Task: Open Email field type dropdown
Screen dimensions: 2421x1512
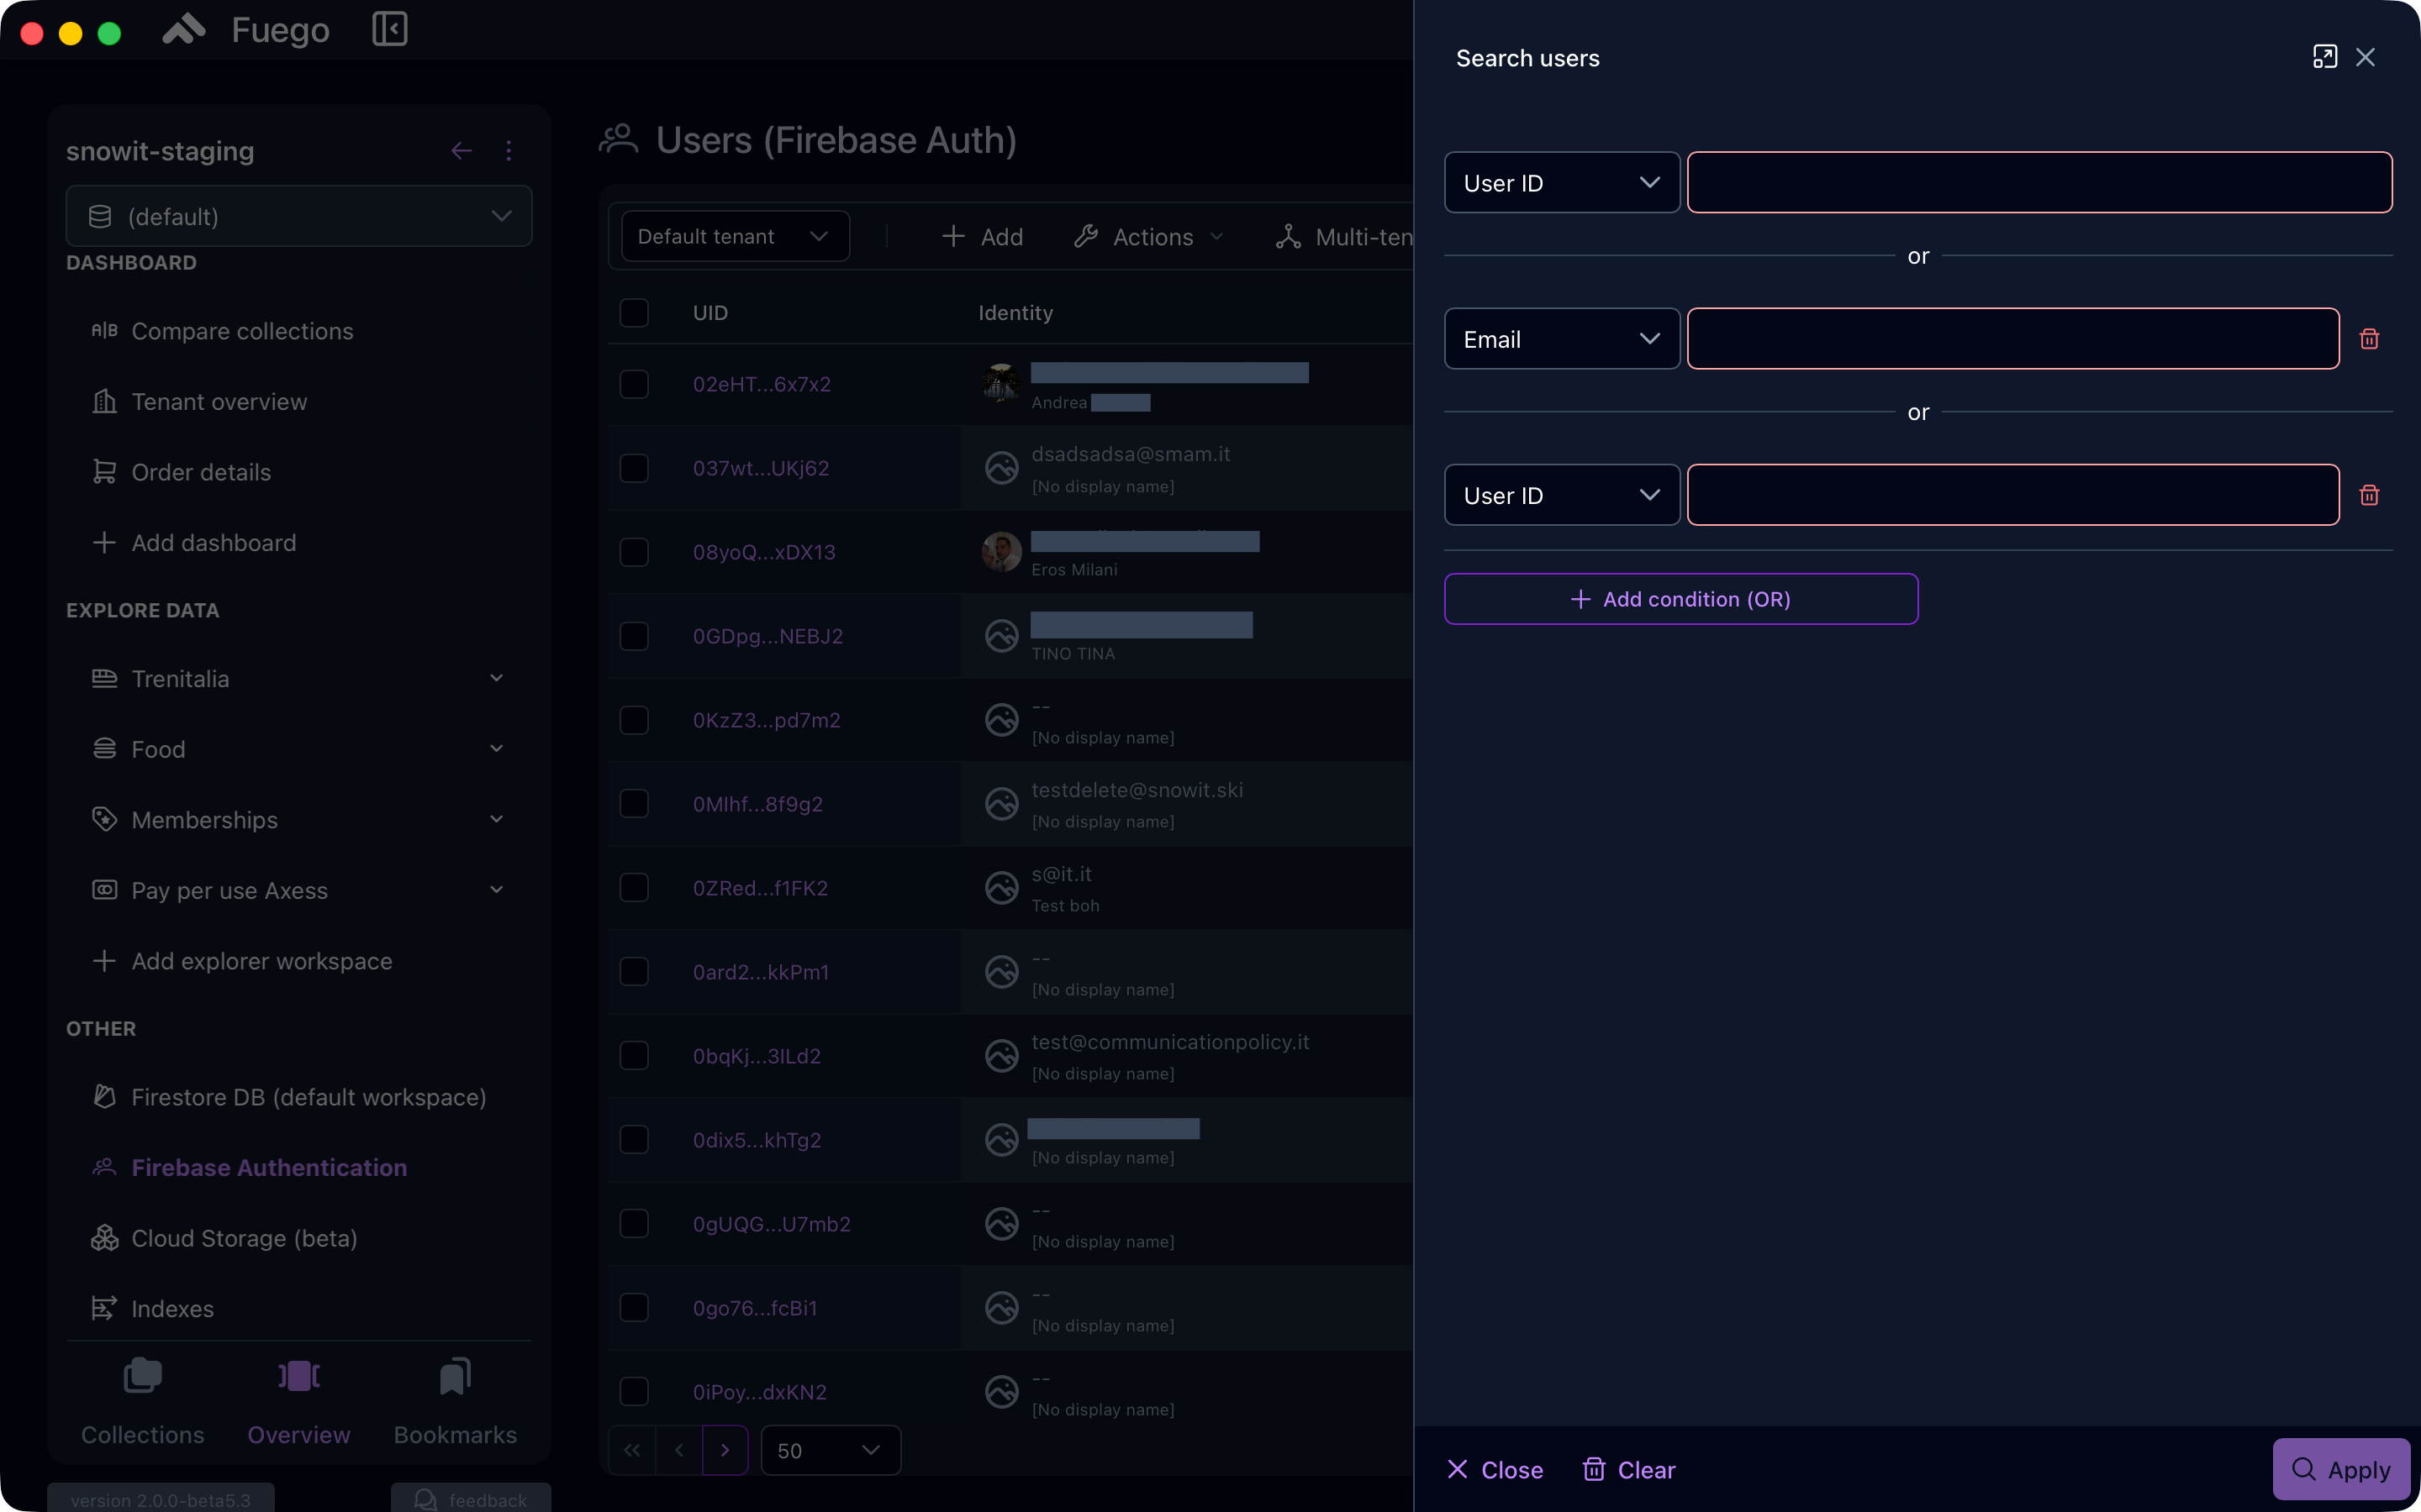Action: 1562,339
